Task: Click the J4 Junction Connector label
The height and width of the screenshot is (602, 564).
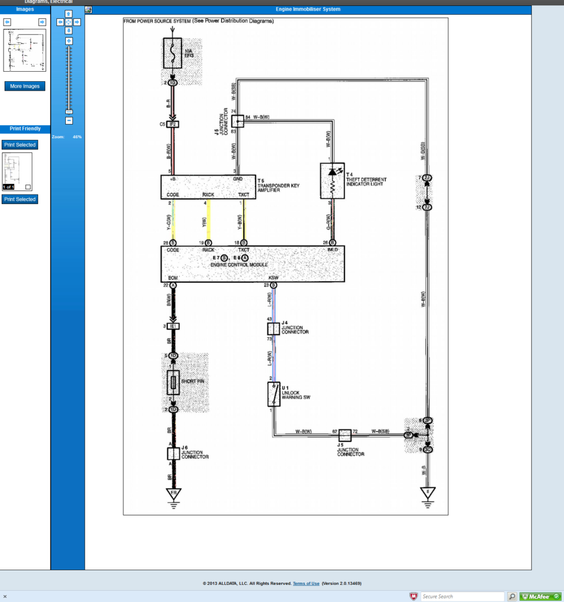Action: coord(295,327)
